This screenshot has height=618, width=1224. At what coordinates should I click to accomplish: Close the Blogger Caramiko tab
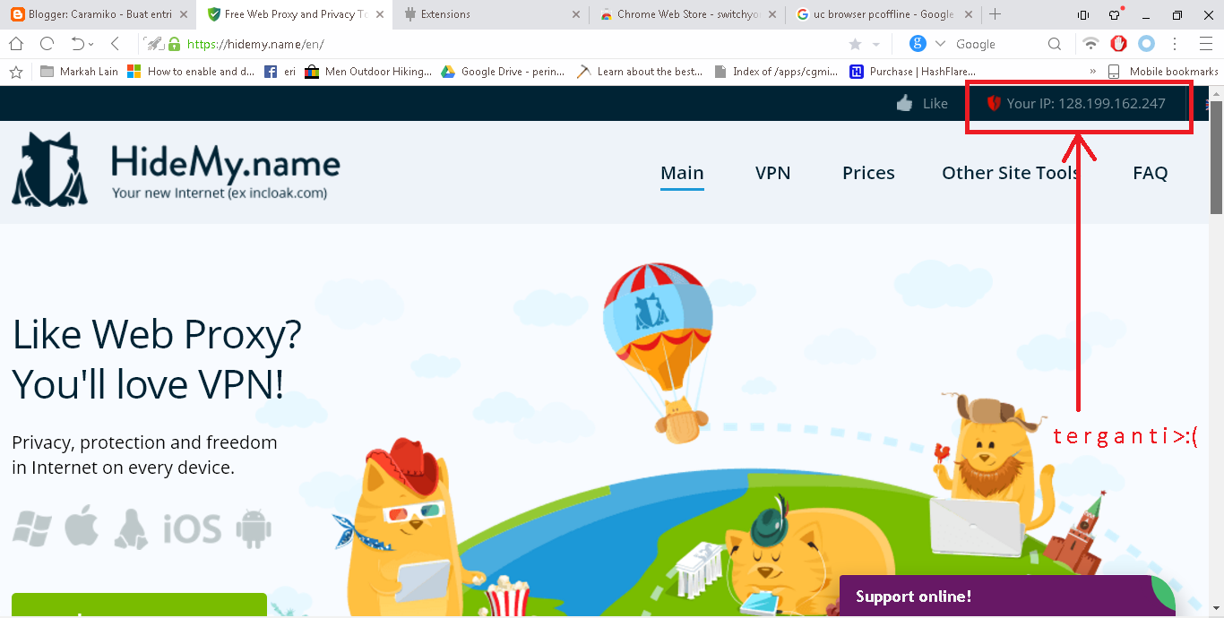click(x=183, y=14)
